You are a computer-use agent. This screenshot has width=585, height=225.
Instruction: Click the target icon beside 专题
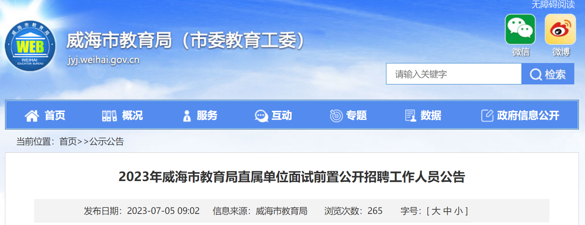pyautogui.click(x=336, y=115)
